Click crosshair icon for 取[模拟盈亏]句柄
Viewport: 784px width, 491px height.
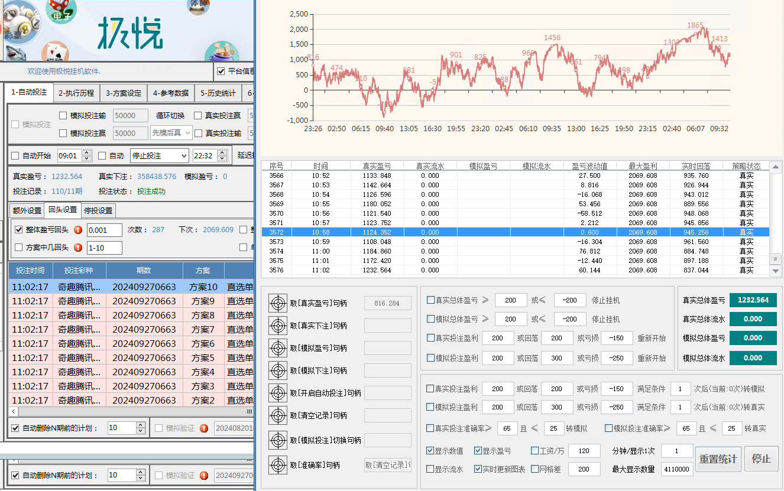[x=277, y=348]
